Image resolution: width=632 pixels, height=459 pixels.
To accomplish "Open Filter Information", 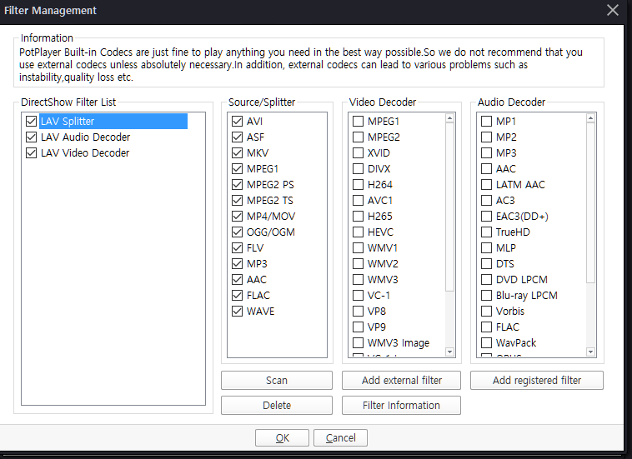I will pos(401,406).
